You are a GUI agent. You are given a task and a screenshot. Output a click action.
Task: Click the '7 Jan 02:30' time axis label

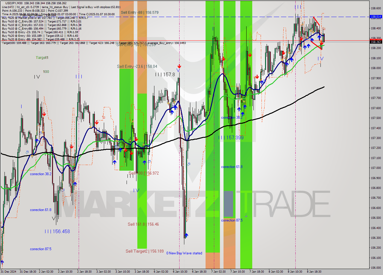pos(218,272)
